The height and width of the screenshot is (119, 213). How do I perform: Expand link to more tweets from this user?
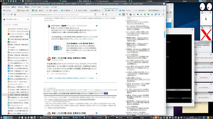[72, 78]
